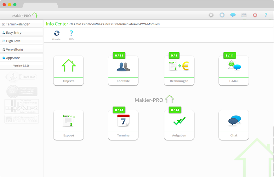Image resolution: width=274 pixels, height=177 pixels.
Task: Click the Objekte label under the house
Action: [x=69, y=81]
